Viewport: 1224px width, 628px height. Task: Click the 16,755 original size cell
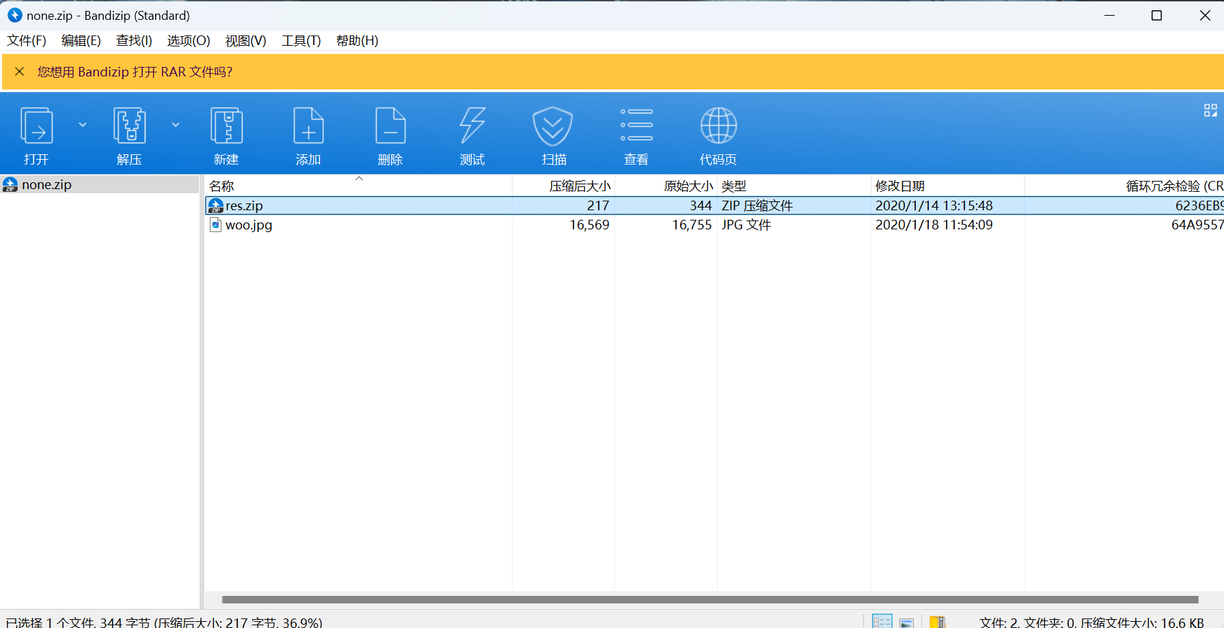692,225
